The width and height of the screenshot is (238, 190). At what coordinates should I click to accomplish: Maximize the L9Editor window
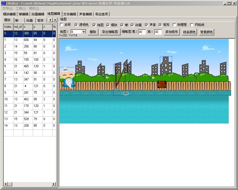pos(230,3)
